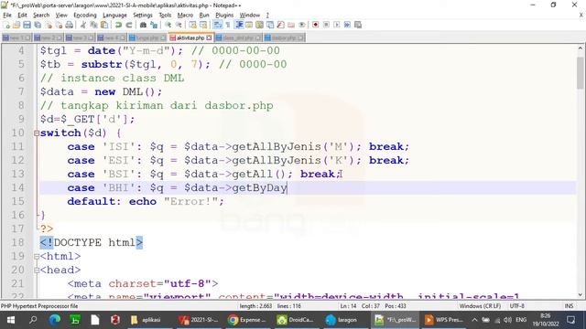The width and height of the screenshot is (586, 329).
Task: Open Define your language icon
Action: pos(249,25)
